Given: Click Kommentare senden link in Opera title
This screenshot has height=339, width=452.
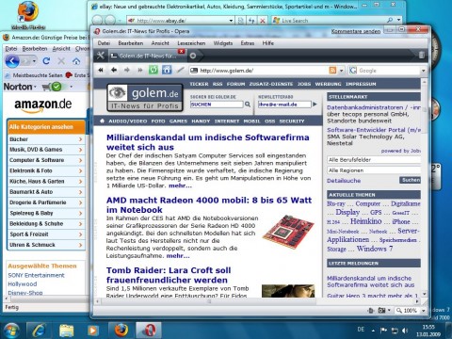Looking at the screenshot, I should (x=356, y=31).
